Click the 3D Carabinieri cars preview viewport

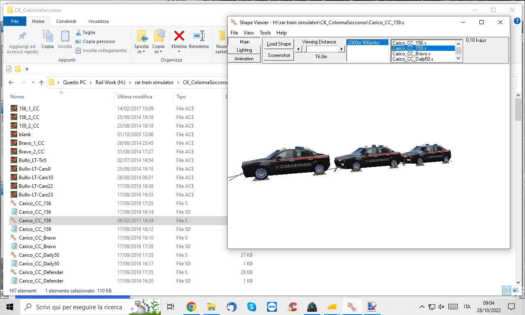click(x=368, y=156)
